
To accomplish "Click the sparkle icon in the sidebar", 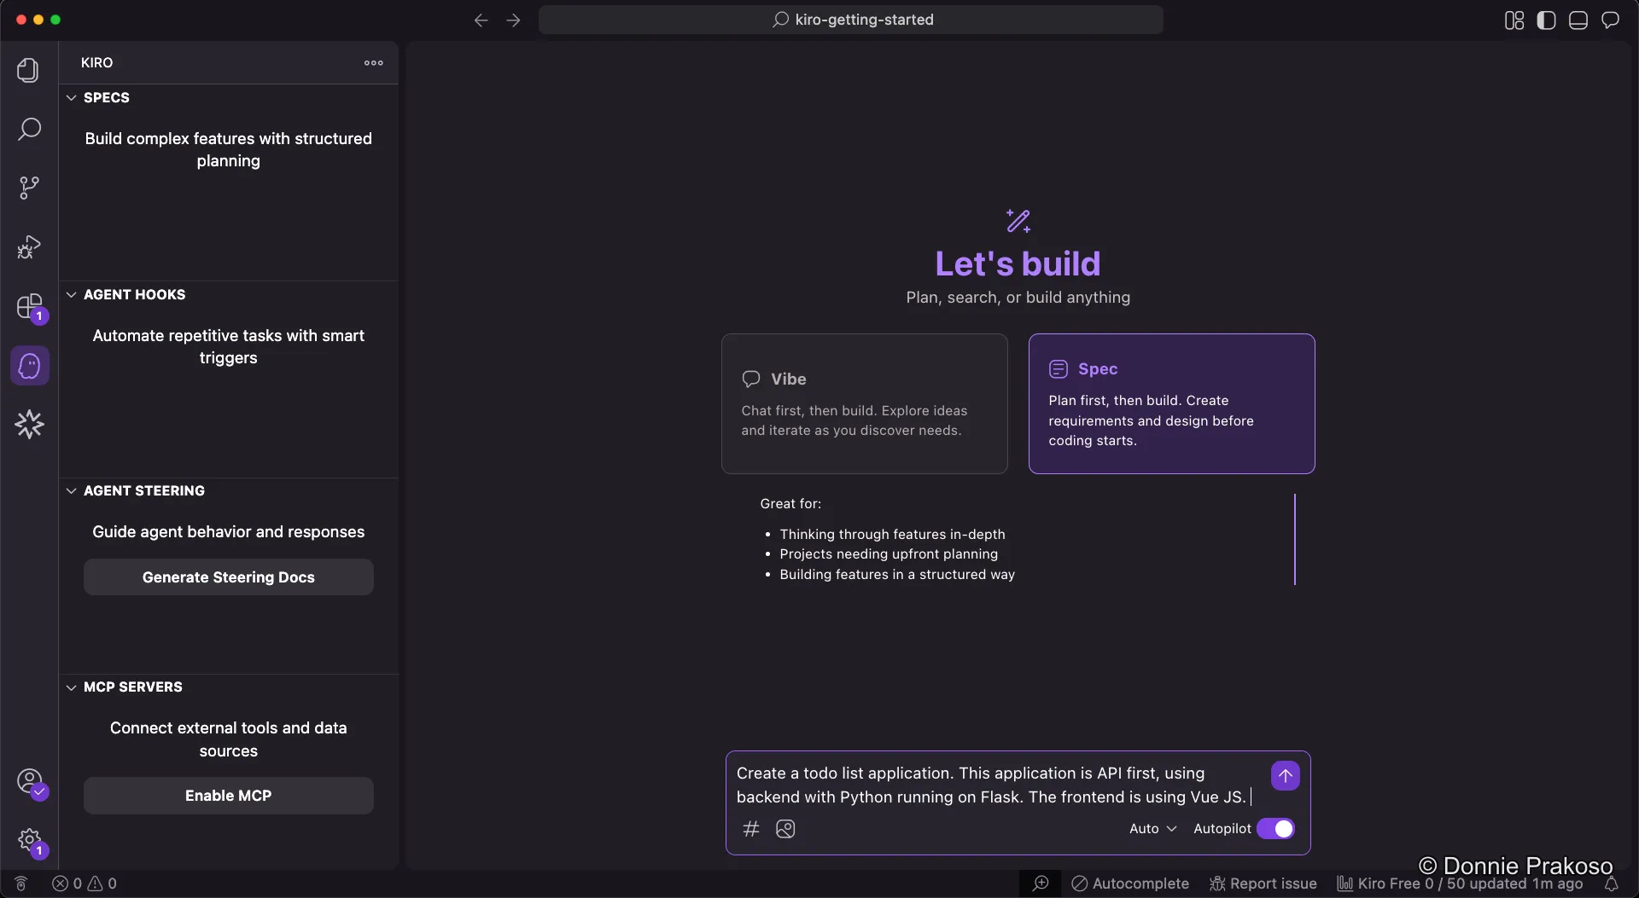I will point(28,424).
